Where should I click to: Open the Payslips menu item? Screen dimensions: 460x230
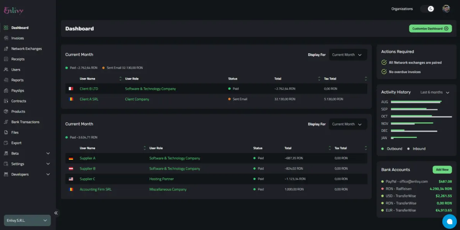[x=18, y=90]
